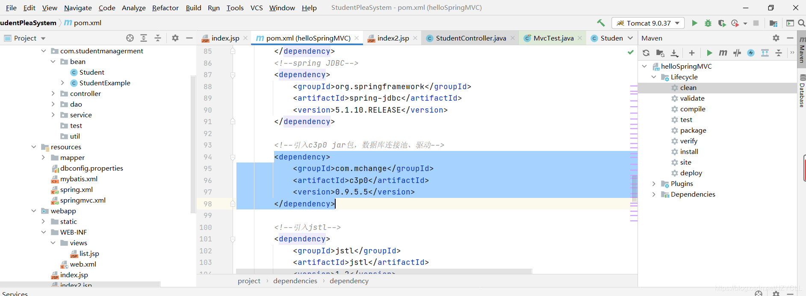Select the clean lifecycle phase

point(688,87)
